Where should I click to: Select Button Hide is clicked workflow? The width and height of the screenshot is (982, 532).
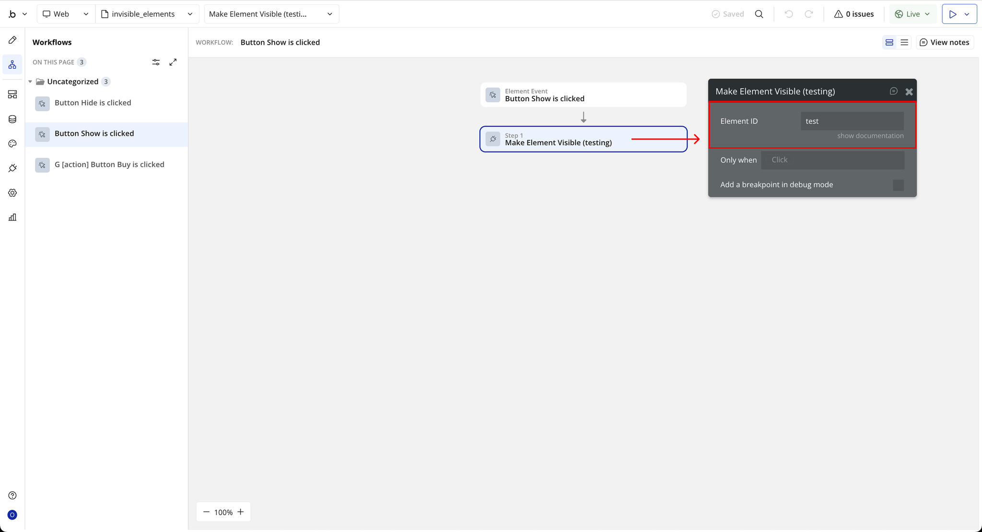click(x=93, y=103)
